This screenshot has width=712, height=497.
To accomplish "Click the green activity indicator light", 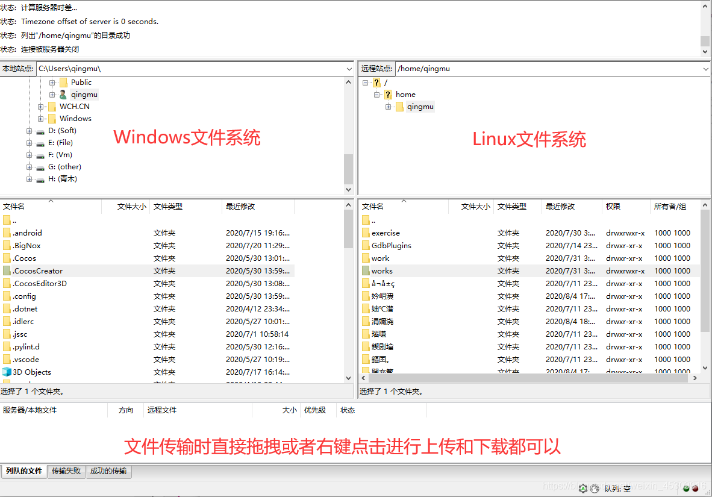I will click(x=686, y=489).
